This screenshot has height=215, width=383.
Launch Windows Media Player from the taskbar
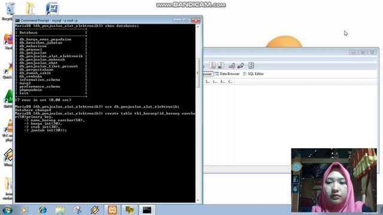[x=24, y=210]
